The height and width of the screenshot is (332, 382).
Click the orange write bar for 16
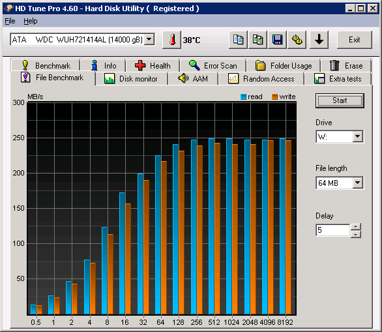click(x=128, y=259)
